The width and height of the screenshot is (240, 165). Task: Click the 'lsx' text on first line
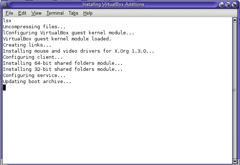[7, 20]
